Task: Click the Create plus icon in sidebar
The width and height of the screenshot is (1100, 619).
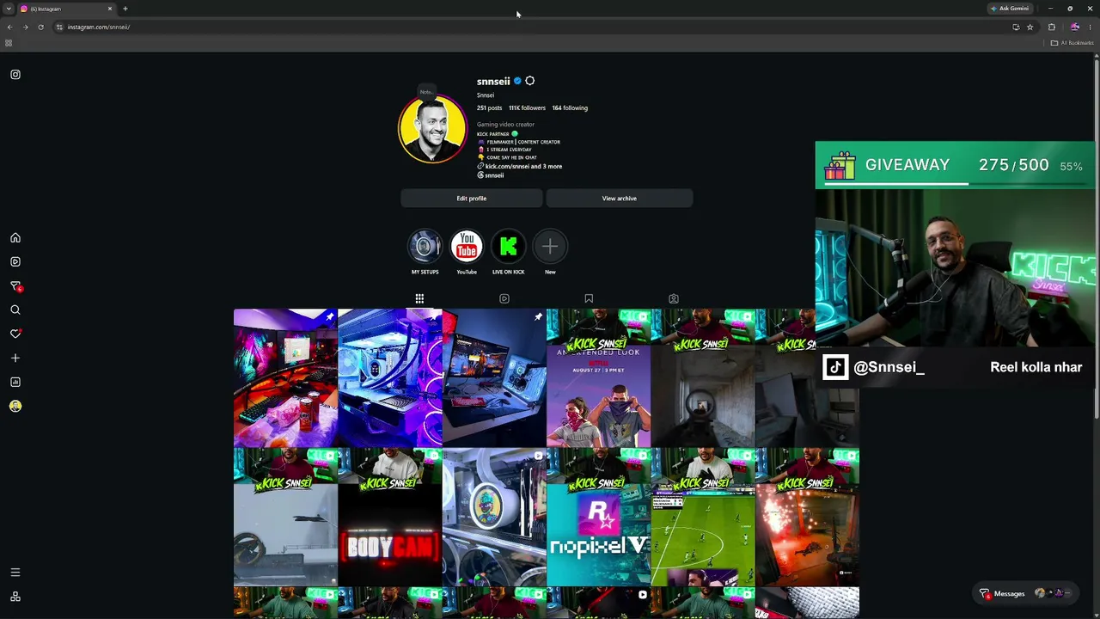Action: [x=15, y=358]
